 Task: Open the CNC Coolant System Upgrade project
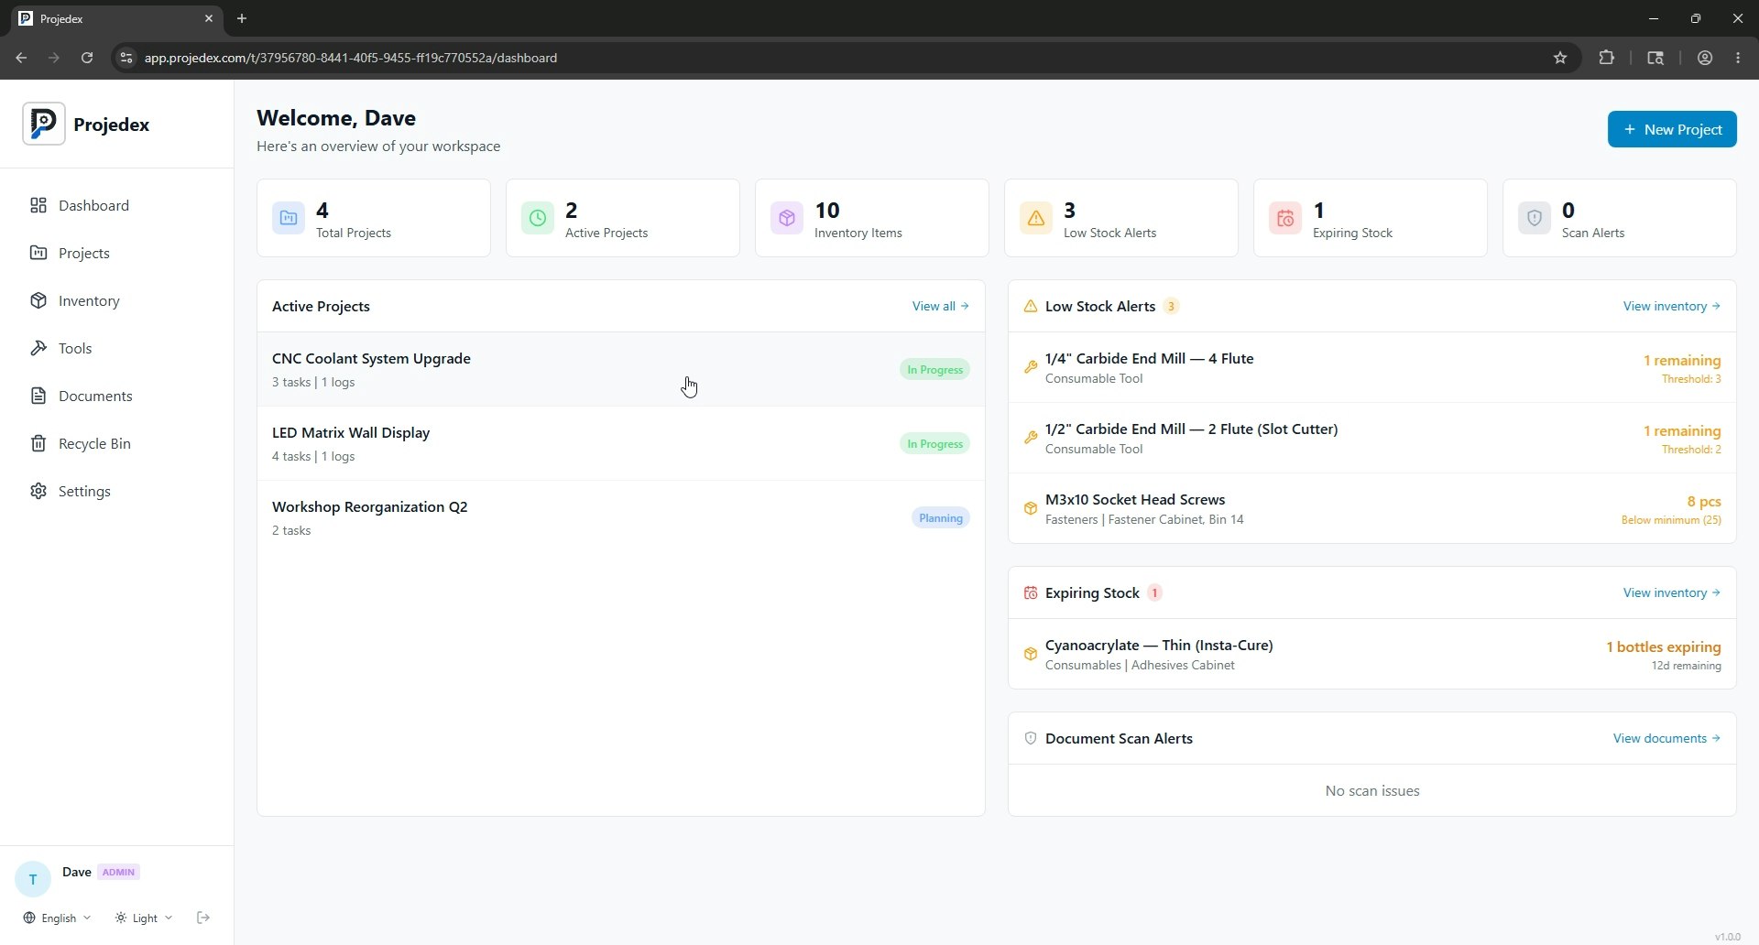[x=621, y=369]
